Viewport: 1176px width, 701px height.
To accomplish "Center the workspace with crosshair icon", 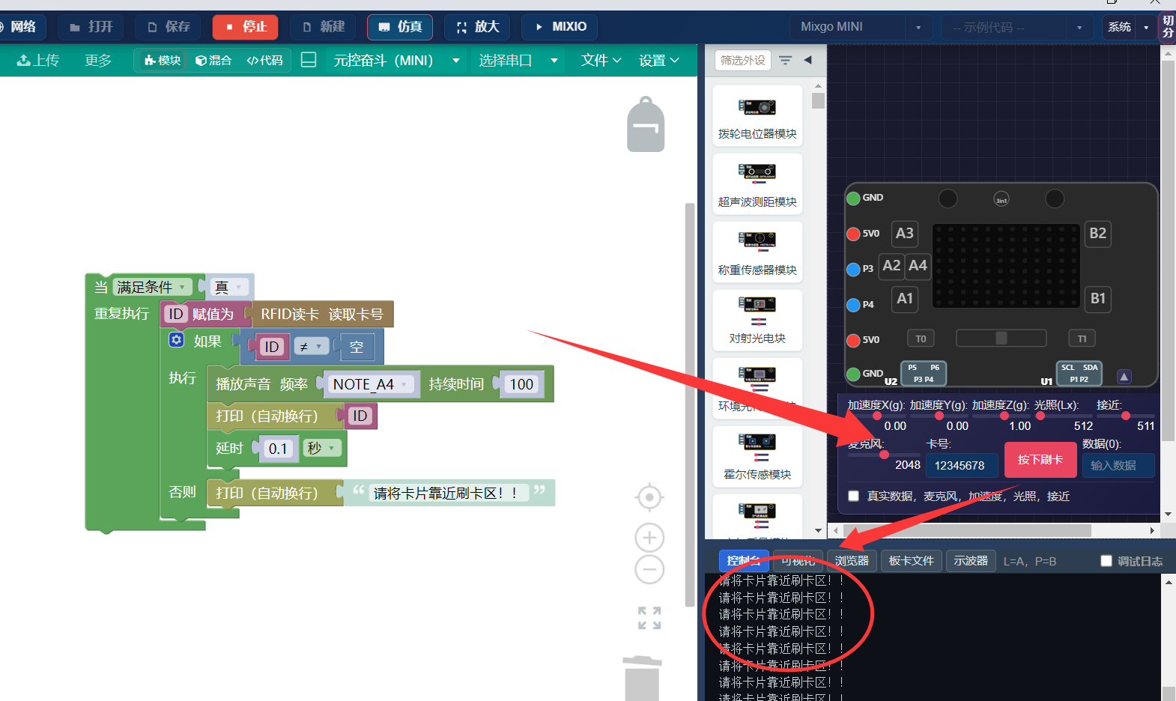I will [649, 497].
